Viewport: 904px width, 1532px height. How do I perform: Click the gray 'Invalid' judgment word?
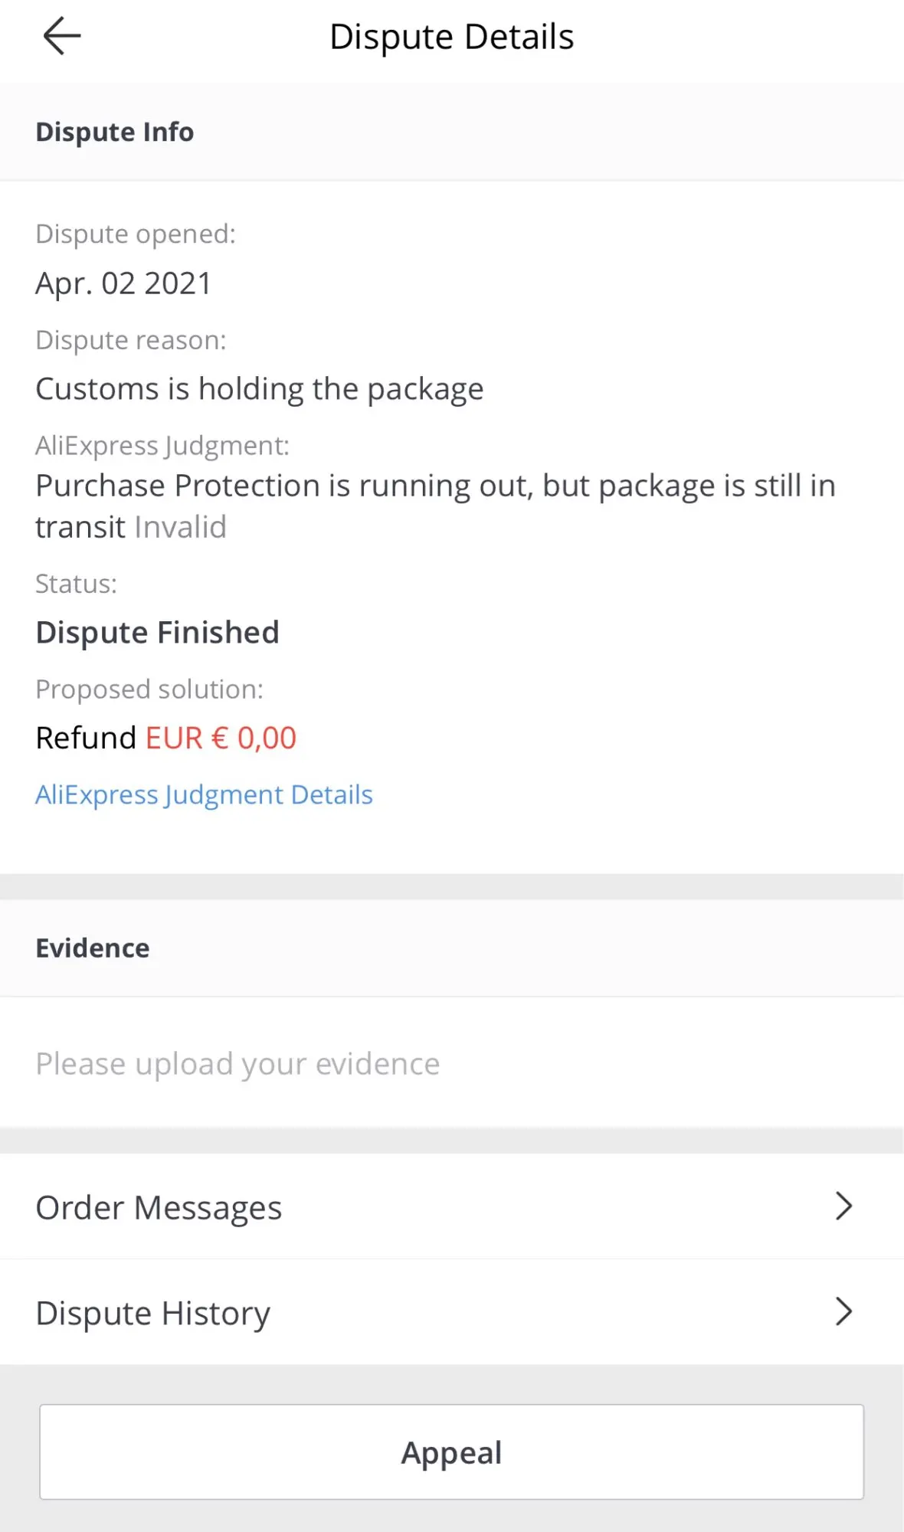point(181,527)
